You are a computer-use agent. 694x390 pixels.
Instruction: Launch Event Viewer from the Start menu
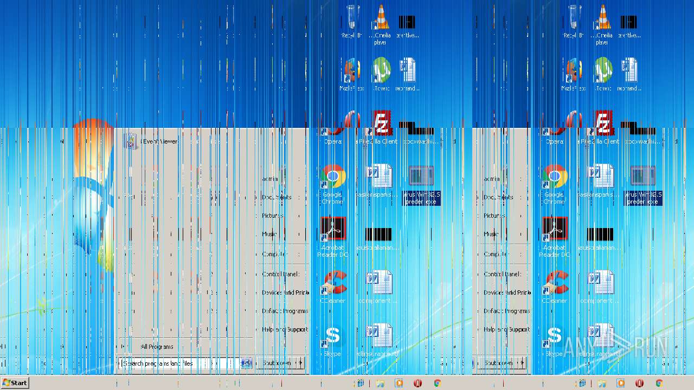click(158, 141)
